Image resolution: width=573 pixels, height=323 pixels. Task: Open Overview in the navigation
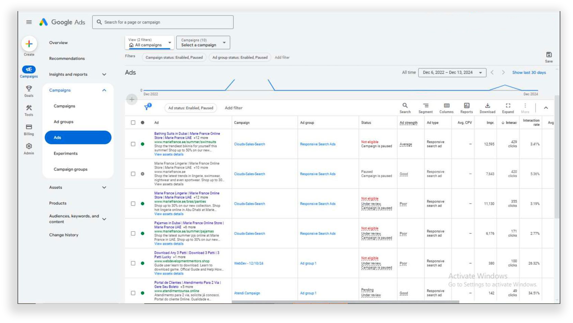point(58,43)
